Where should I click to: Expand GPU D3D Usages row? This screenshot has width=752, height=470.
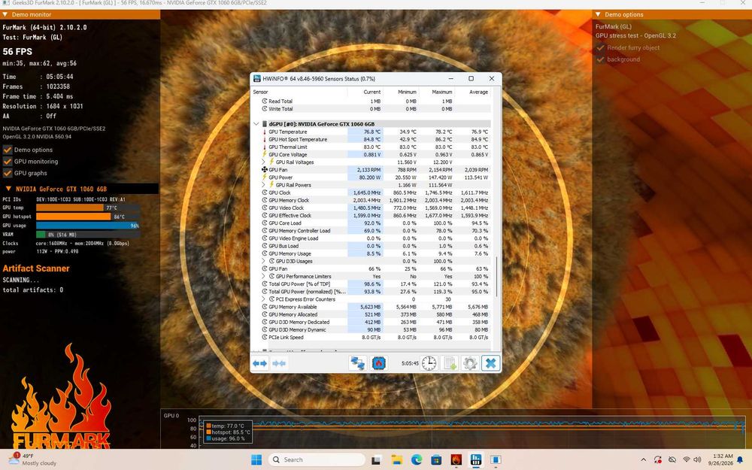263,262
